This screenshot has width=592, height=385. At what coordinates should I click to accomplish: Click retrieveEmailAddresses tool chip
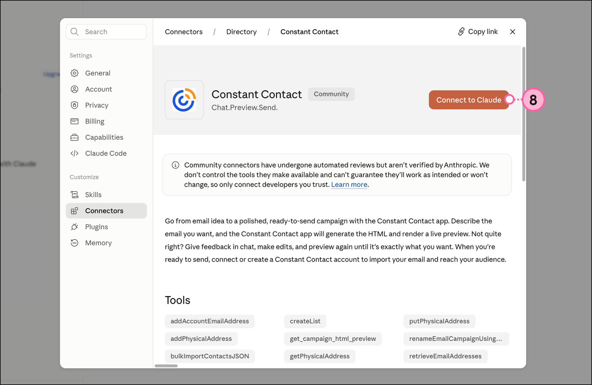click(445, 356)
